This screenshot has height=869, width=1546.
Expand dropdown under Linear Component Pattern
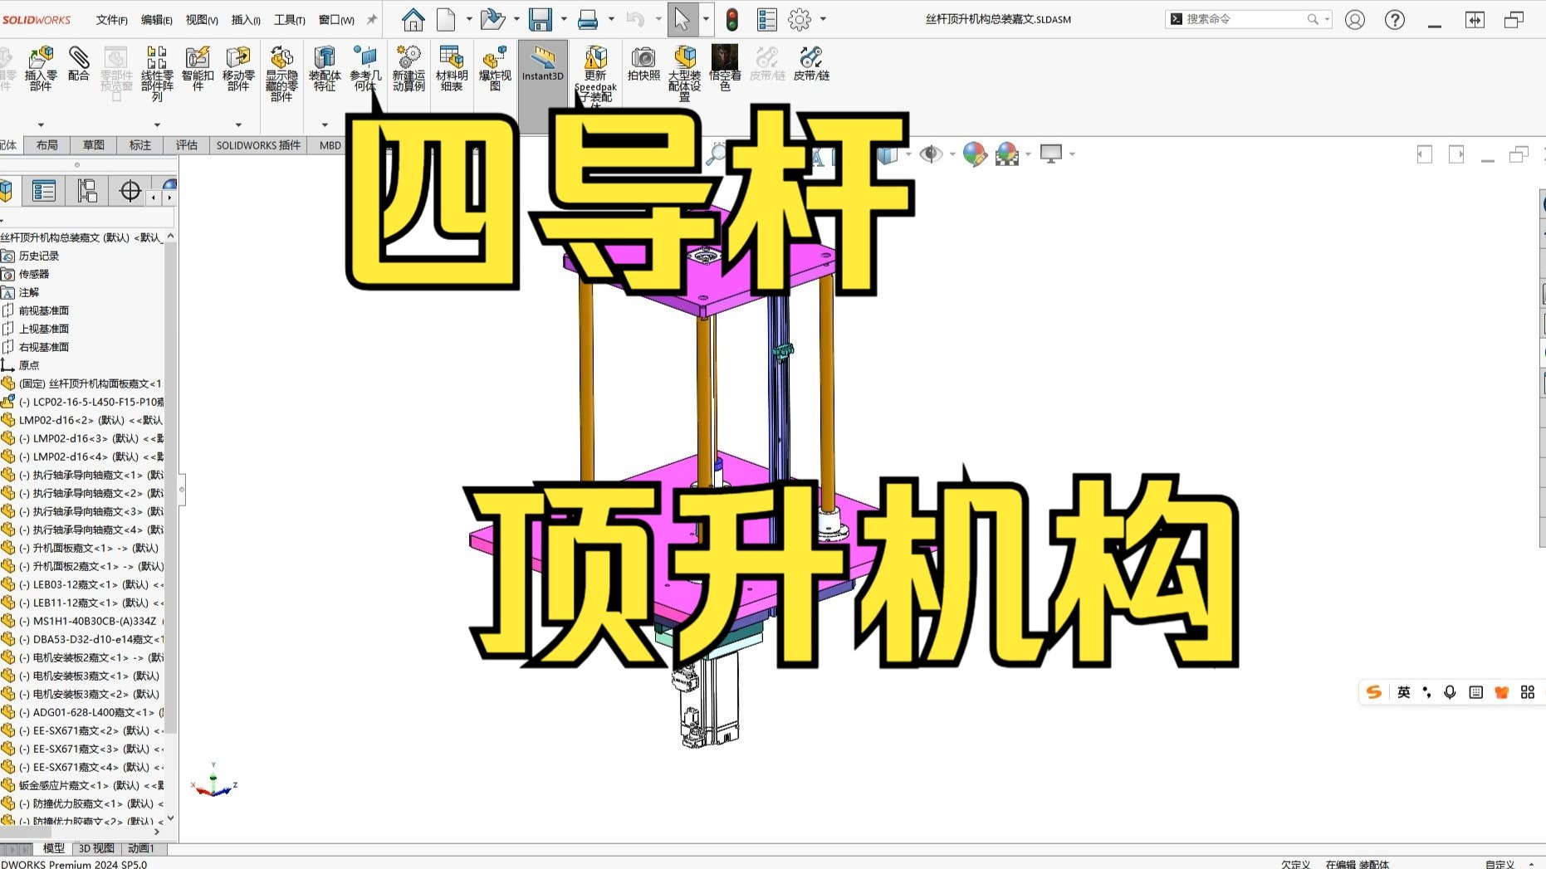click(157, 124)
